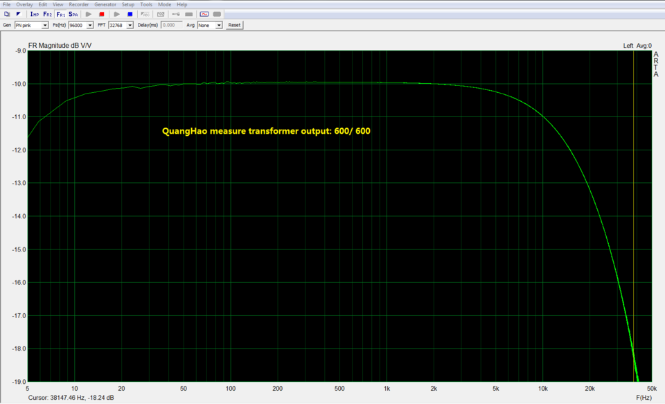Select FR1 single-channel frequency response mode
Image resolution: width=665 pixels, height=404 pixels.
[61, 14]
